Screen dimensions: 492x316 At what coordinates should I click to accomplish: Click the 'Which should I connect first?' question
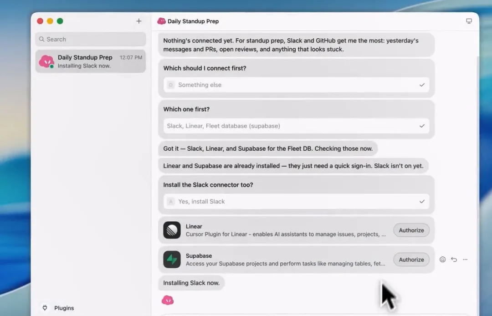tap(205, 68)
